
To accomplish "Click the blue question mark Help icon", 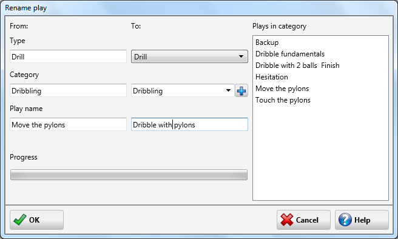I will point(345,220).
